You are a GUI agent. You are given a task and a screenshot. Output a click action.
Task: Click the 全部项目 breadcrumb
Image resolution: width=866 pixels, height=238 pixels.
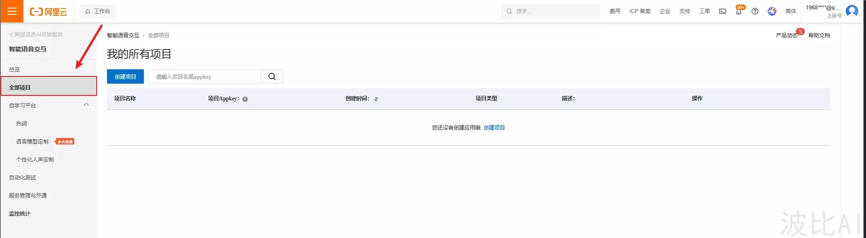pos(159,35)
